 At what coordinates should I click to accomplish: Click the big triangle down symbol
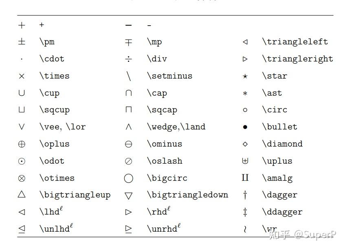point(129,195)
